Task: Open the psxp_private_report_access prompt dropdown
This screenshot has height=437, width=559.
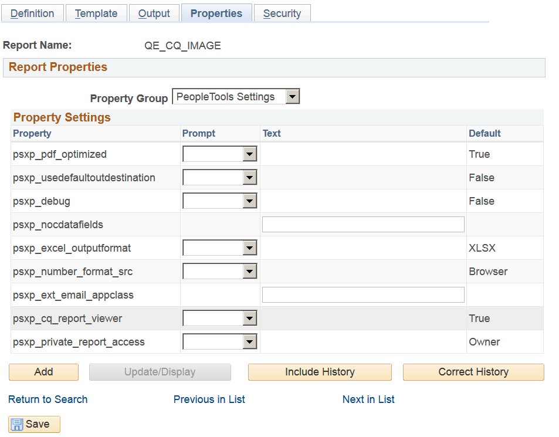Action: pos(219,342)
